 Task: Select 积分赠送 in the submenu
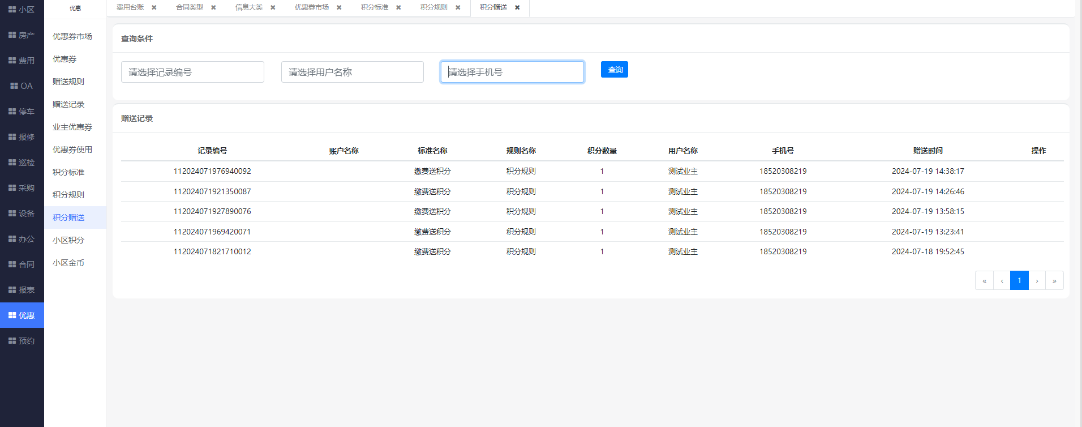pos(75,217)
